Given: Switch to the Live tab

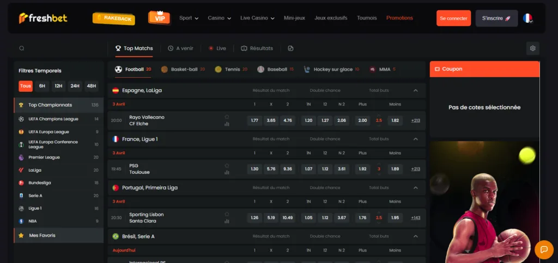Looking at the screenshot, I should tap(217, 48).
